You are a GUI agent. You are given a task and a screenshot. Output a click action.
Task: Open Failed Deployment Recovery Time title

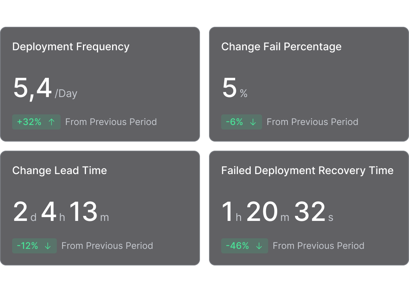pos(307,171)
